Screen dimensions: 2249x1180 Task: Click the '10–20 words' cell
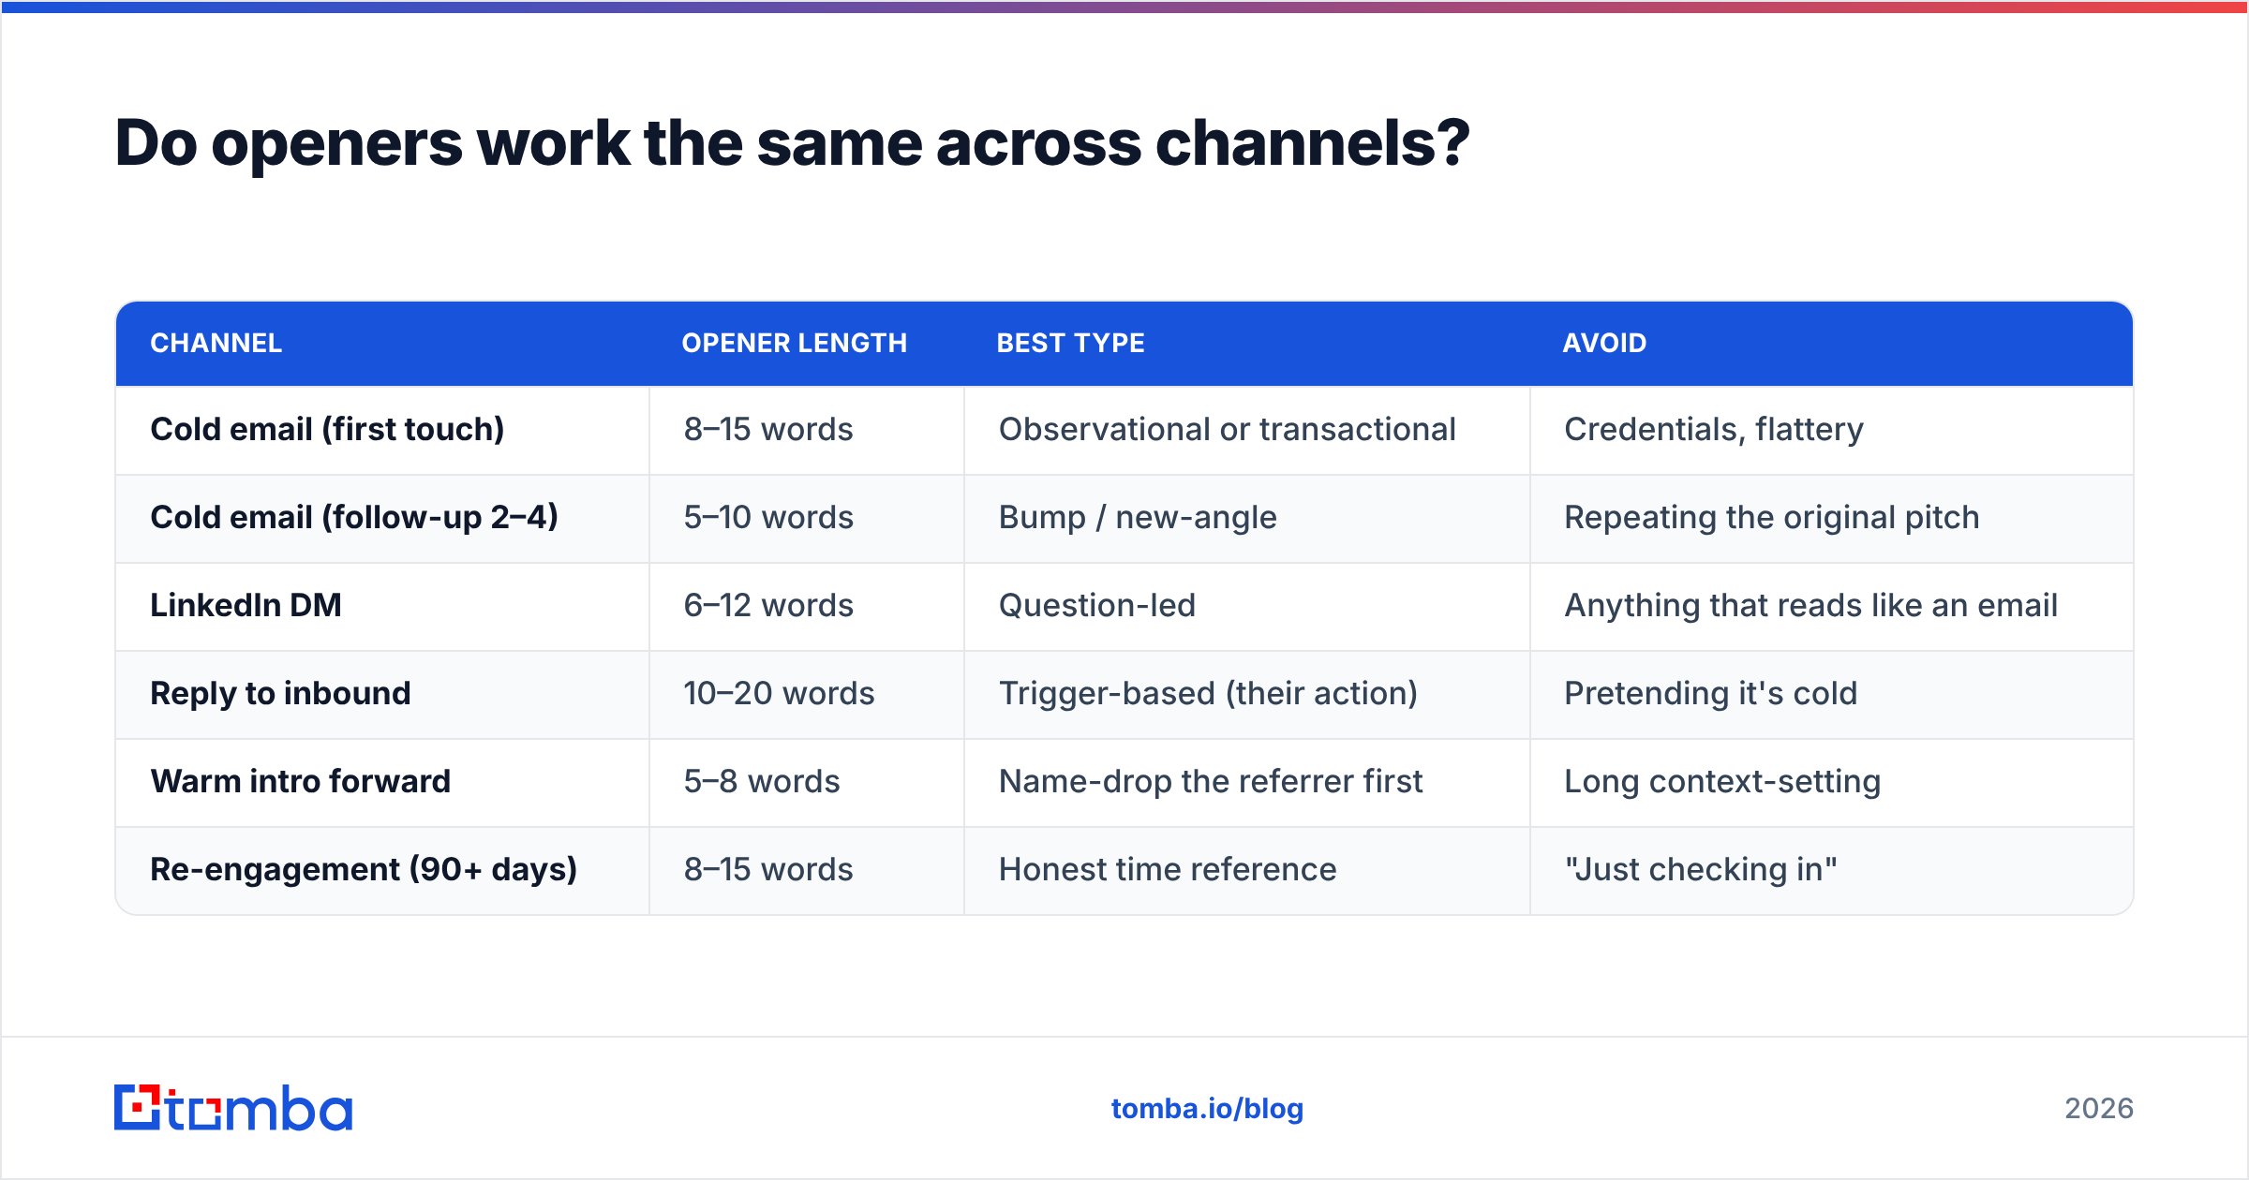(x=779, y=693)
